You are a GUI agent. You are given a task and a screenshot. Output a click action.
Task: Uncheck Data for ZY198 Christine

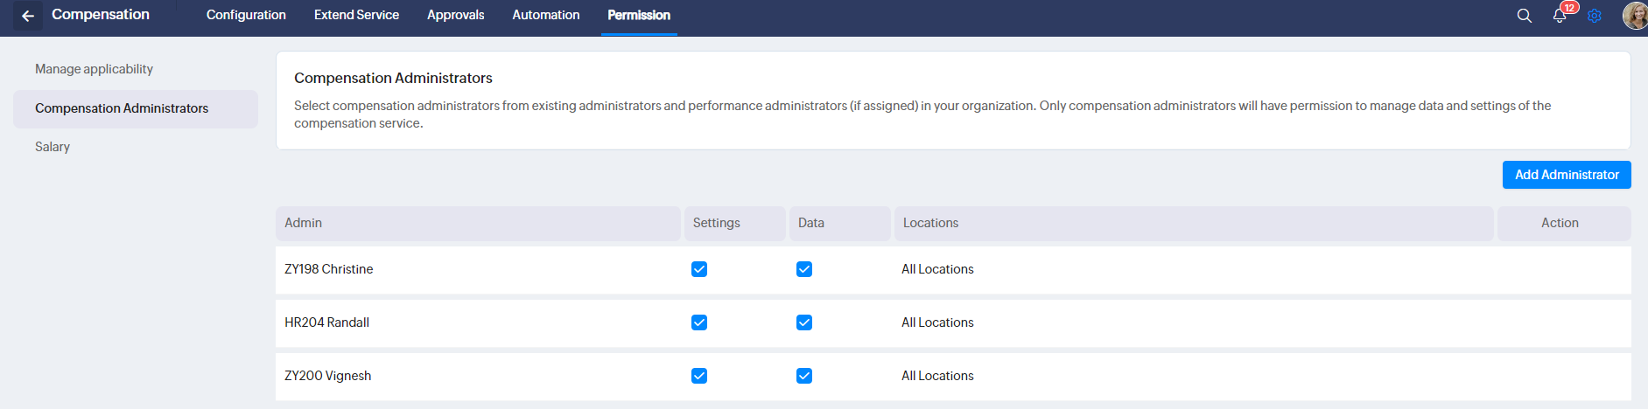(804, 269)
